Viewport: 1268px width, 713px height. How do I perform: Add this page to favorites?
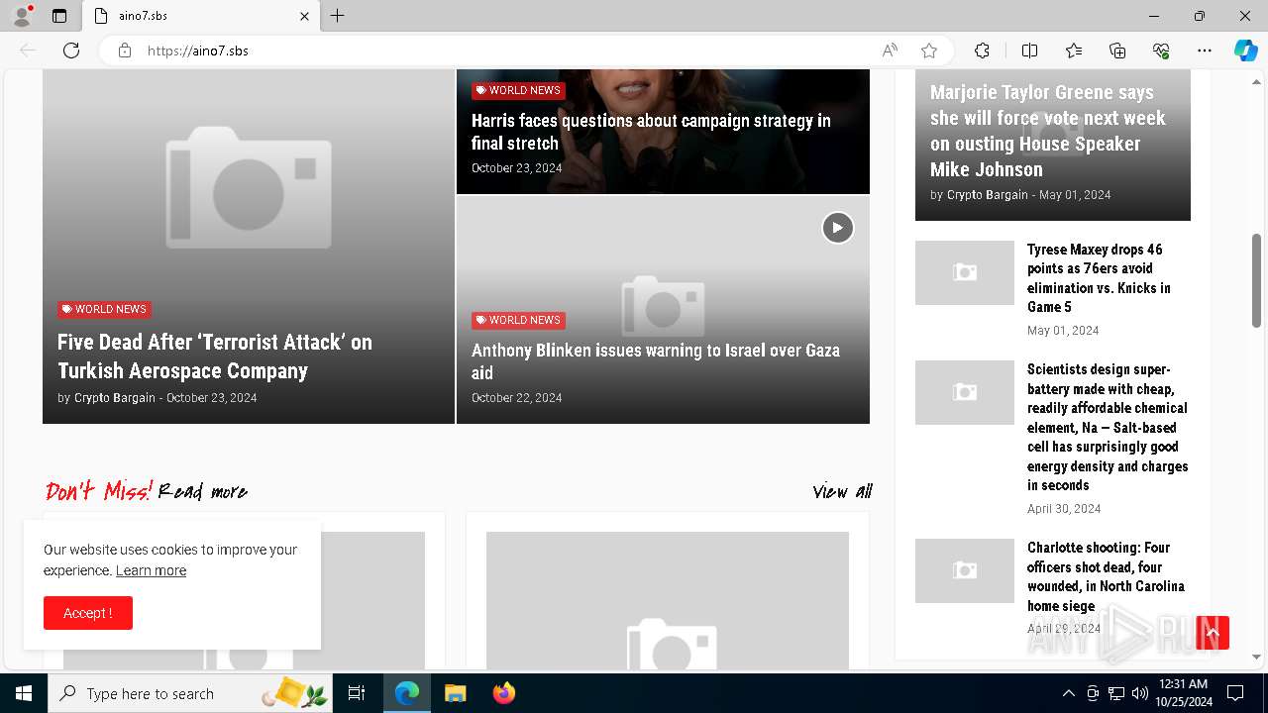coord(929,51)
